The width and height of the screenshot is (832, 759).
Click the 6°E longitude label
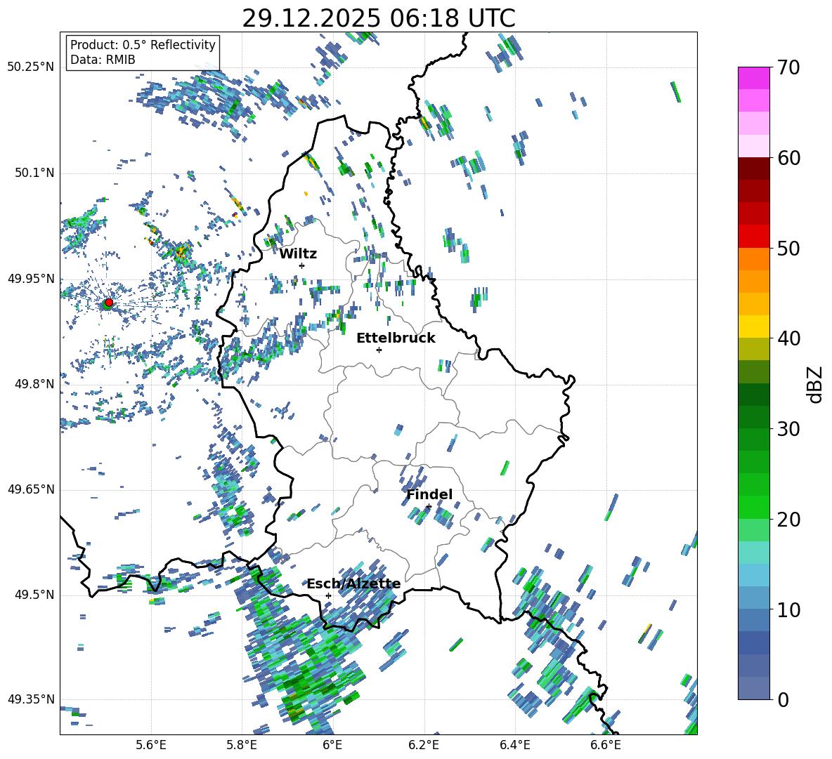coord(332,745)
